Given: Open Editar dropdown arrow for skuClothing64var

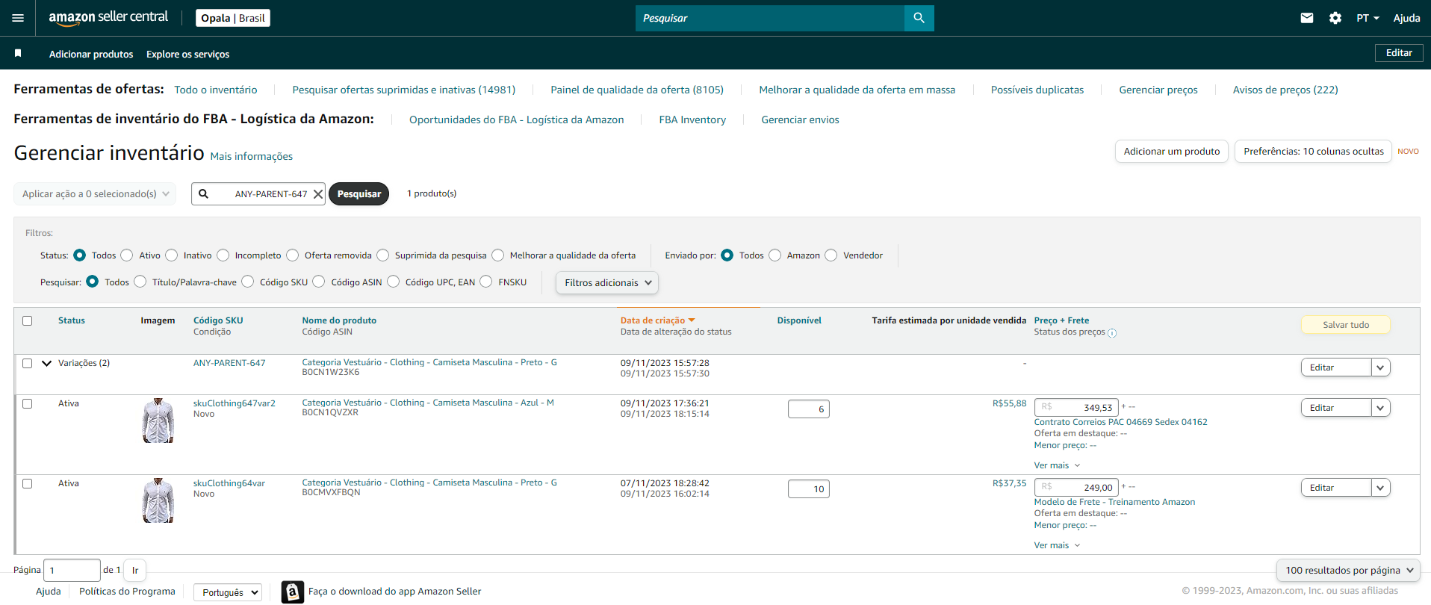Looking at the screenshot, I should [x=1380, y=488].
